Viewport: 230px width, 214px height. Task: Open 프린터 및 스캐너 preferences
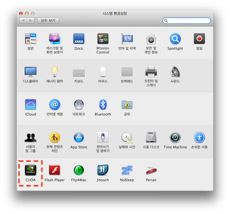click(x=151, y=72)
